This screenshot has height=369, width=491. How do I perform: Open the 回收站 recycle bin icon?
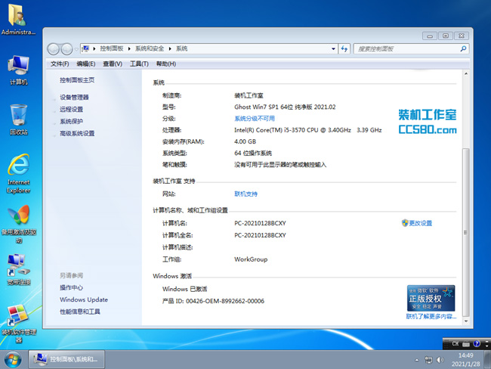18,119
